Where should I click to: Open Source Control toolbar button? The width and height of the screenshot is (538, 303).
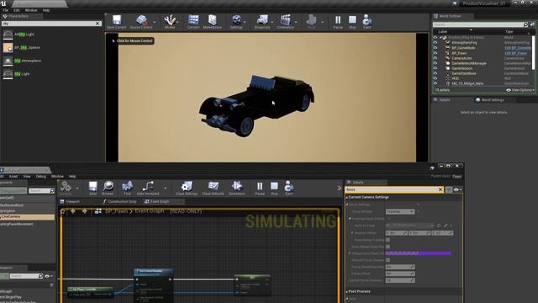click(141, 22)
